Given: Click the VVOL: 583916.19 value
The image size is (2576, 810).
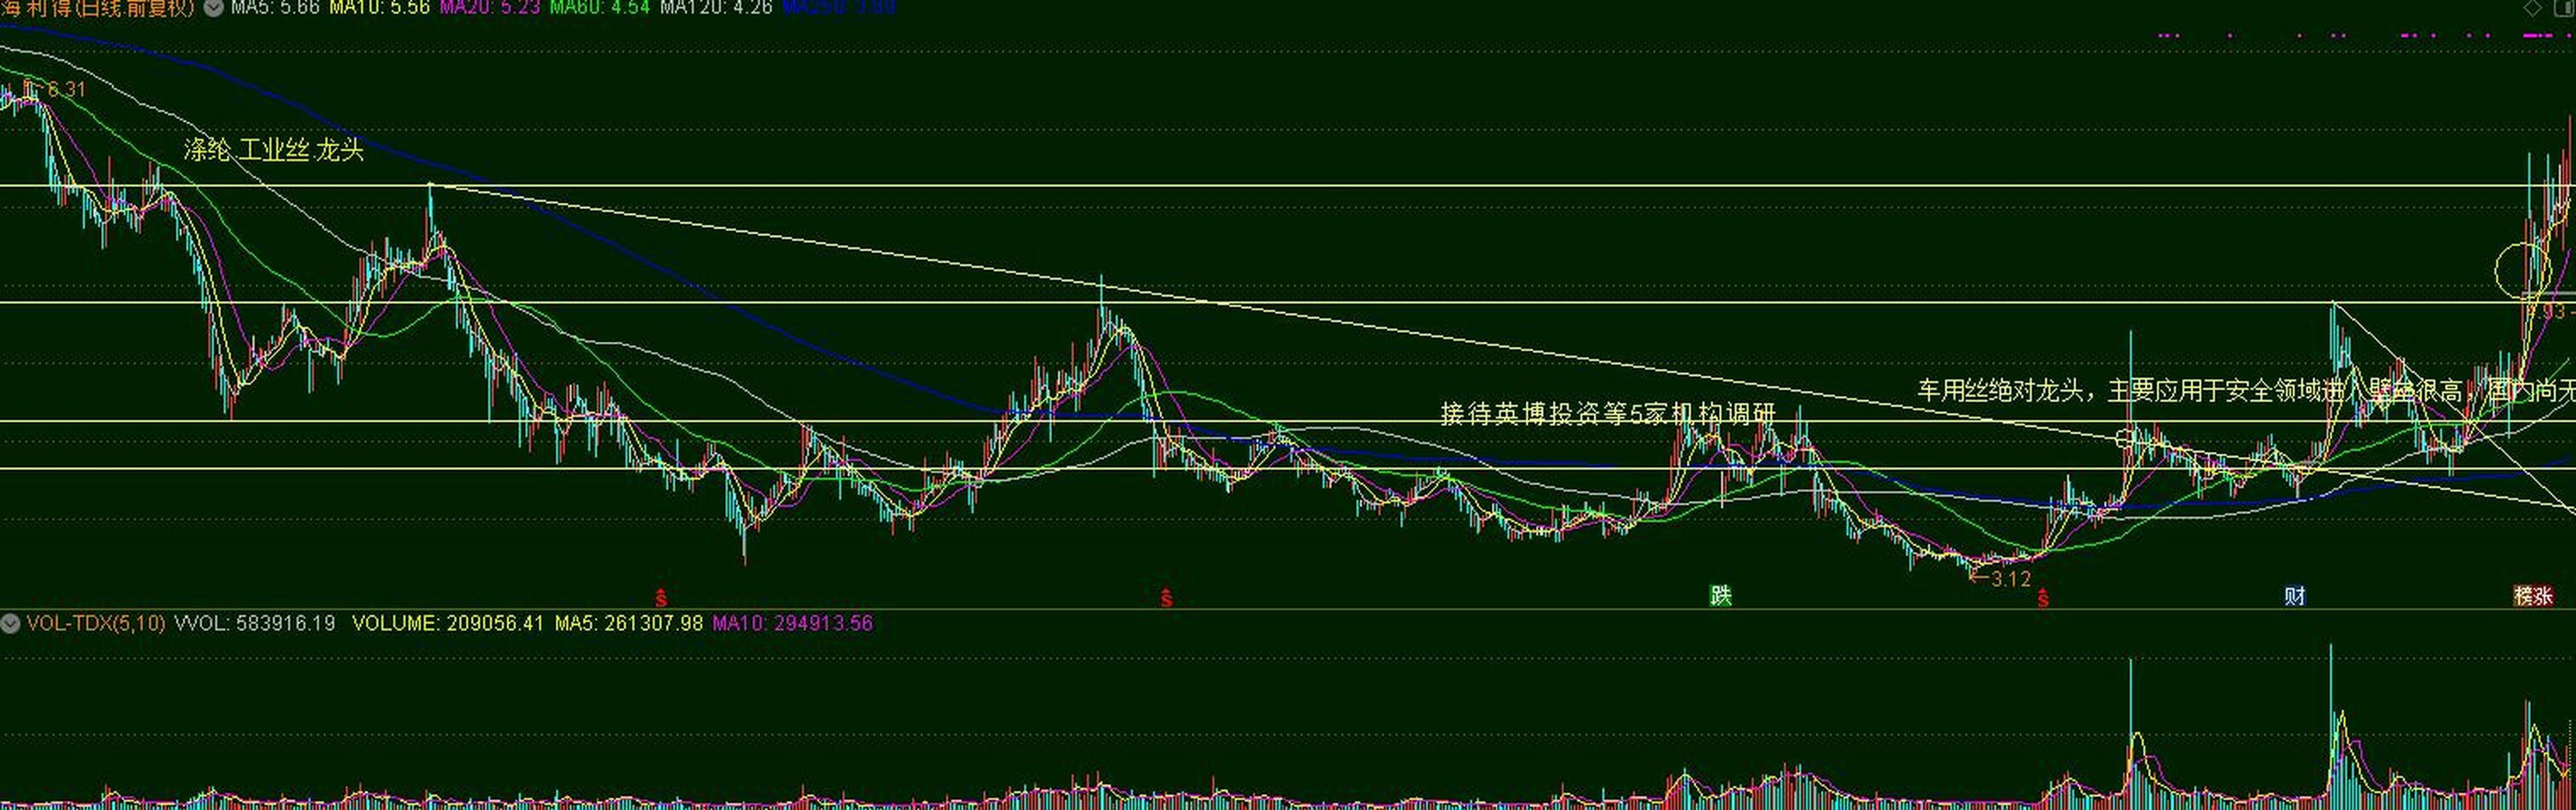Looking at the screenshot, I should [x=255, y=624].
